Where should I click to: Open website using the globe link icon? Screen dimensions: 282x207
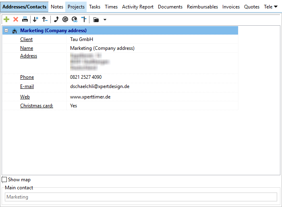coord(75,19)
